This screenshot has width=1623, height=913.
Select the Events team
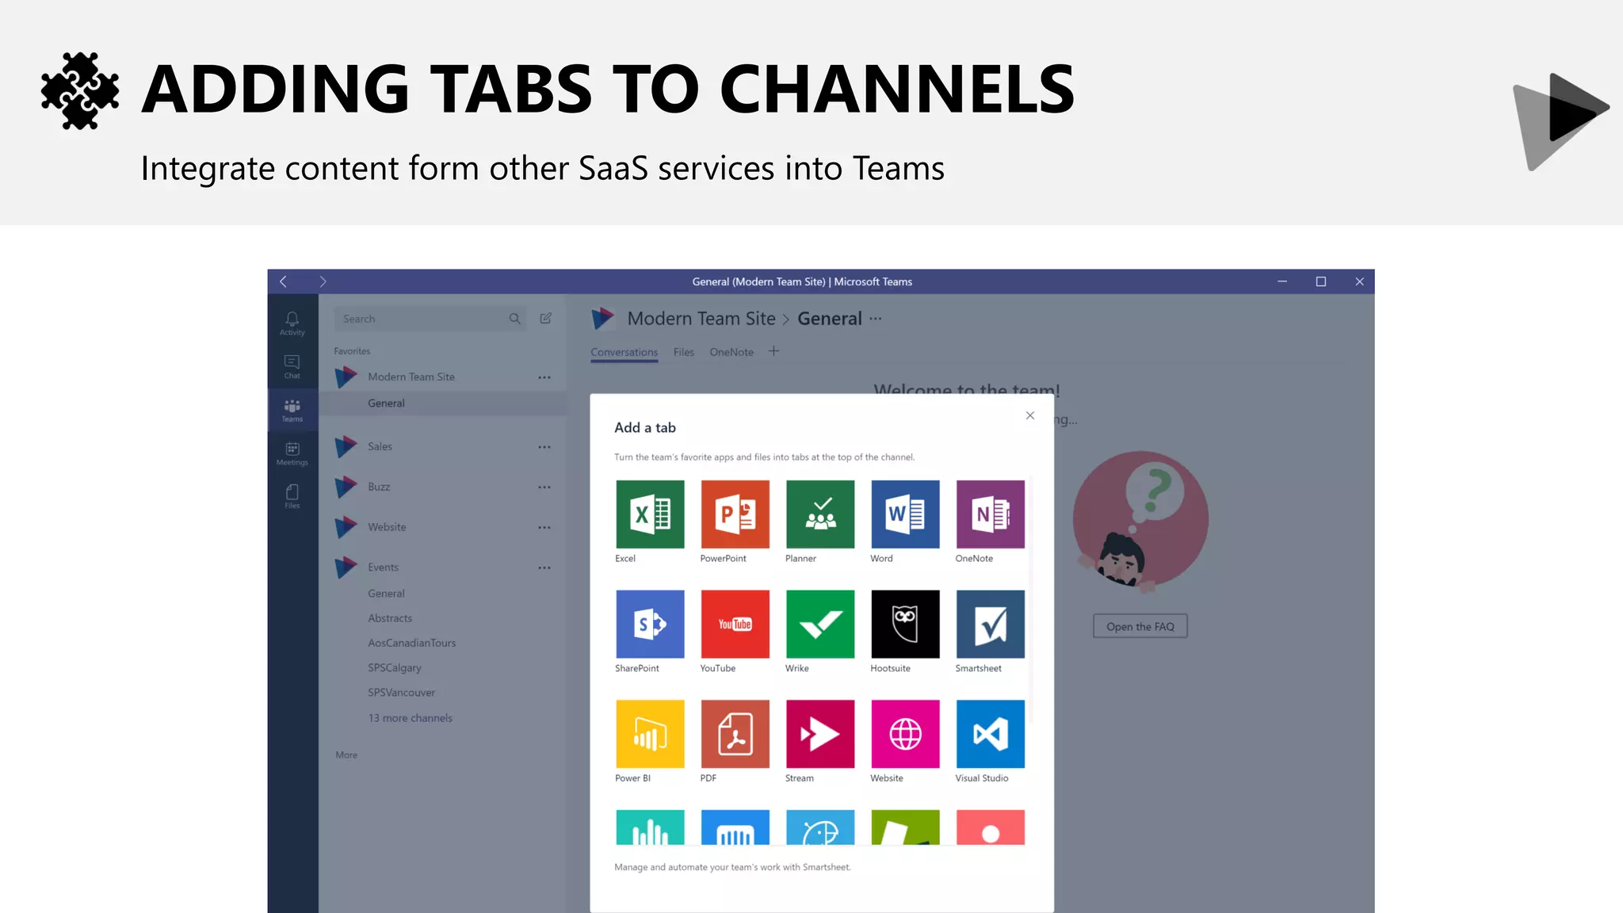[383, 567]
